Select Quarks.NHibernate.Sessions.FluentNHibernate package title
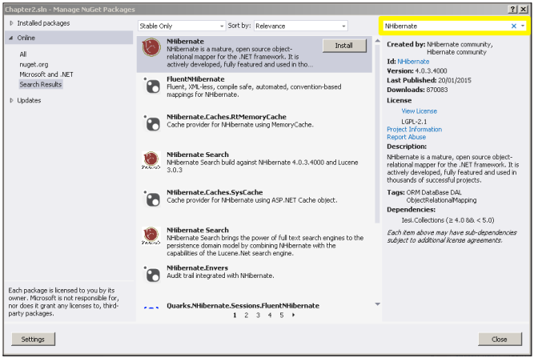The width and height of the screenshot is (534, 358). click(243, 306)
